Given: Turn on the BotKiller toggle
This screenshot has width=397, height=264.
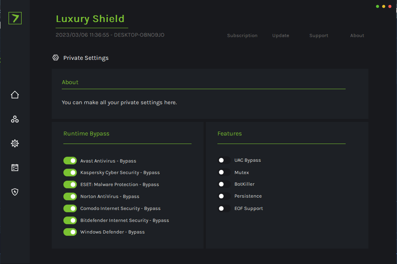Looking at the screenshot, I should pyautogui.click(x=224, y=184).
